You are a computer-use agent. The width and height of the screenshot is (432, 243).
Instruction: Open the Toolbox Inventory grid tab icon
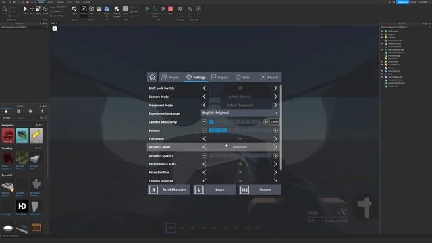click(18, 111)
